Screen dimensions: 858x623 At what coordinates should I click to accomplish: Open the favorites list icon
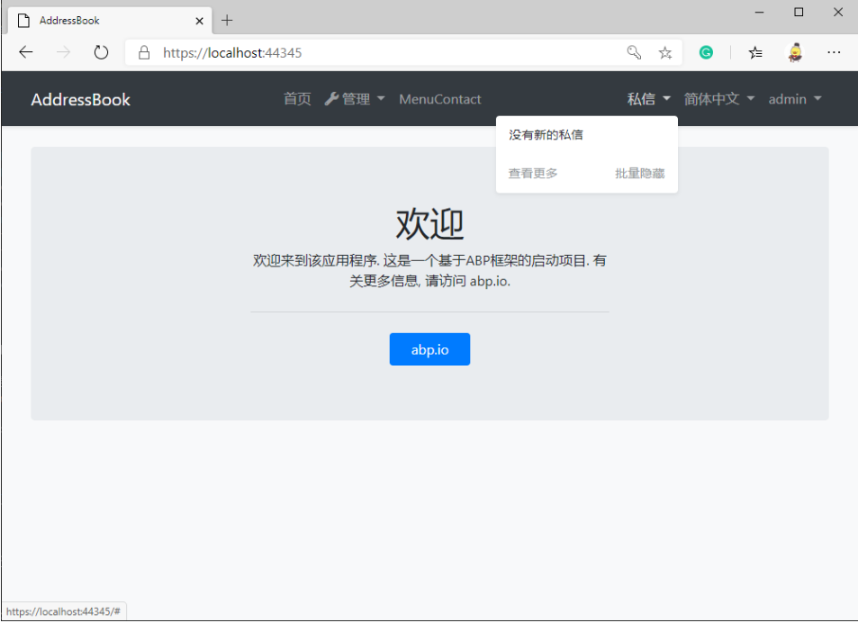pyautogui.click(x=755, y=52)
